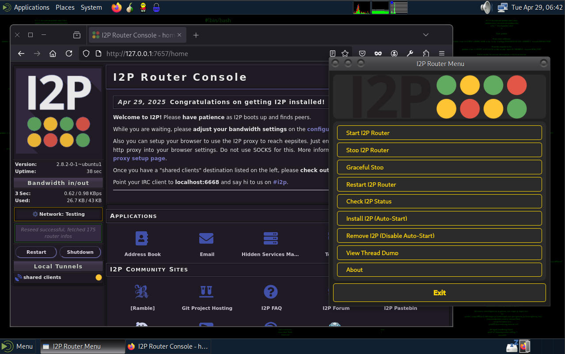Viewport: 565px width, 354px height.
Task: Click the I2P Pastebin label
Action: click(400, 308)
